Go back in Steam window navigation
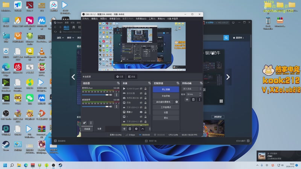The image size is (301, 169). pyautogui.click(x=55, y=27)
